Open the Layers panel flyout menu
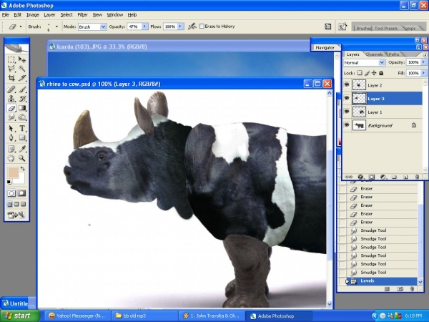 click(x=425, y=55)
